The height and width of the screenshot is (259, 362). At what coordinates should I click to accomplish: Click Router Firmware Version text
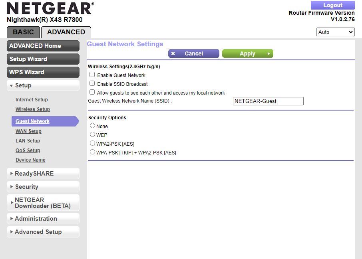[322, 13]
